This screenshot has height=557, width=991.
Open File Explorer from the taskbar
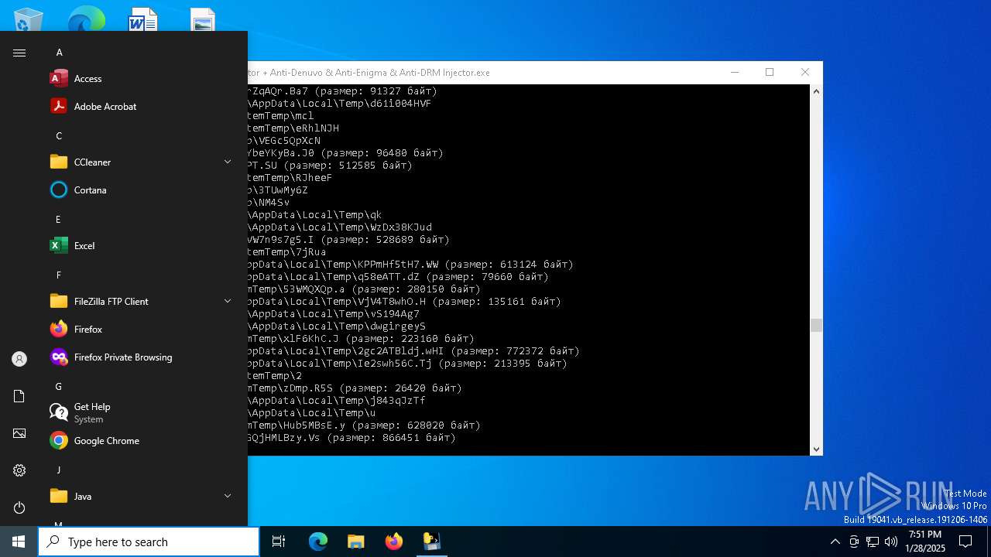coord(355,542)
